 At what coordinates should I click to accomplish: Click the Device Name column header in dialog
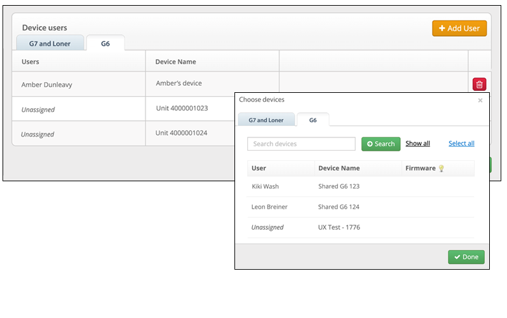tap(339, 169)
